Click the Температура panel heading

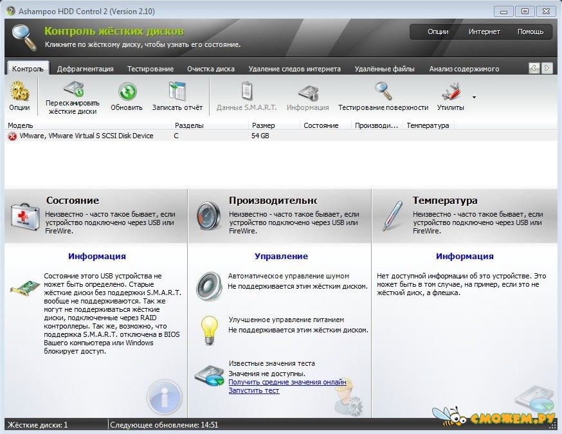445,201
